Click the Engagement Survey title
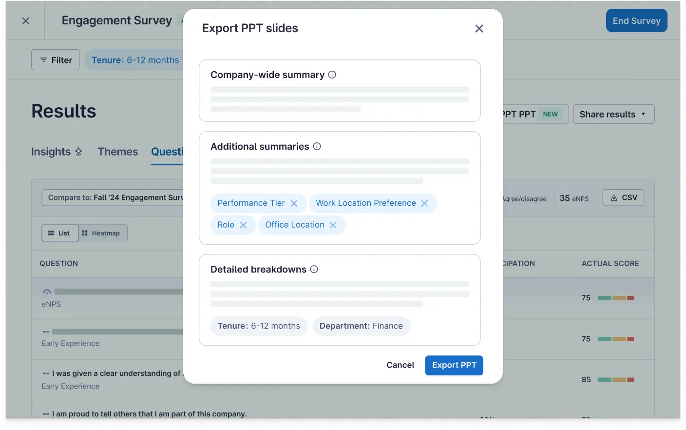This screenshot has height=430, width=686. pos(116,20)
